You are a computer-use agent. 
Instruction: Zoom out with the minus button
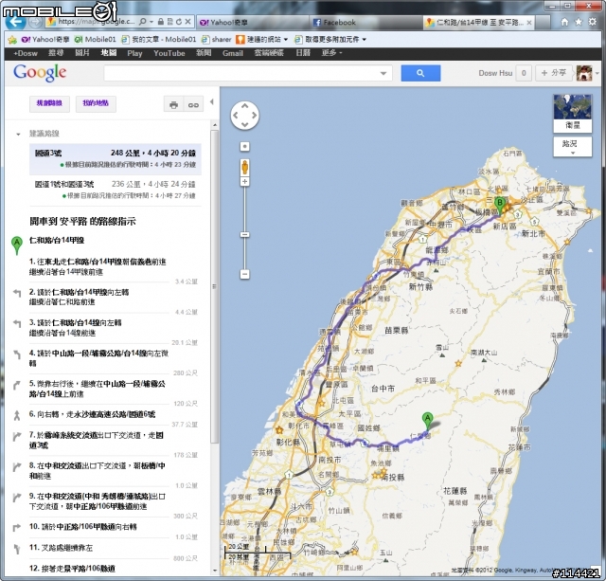coord(244,274)
